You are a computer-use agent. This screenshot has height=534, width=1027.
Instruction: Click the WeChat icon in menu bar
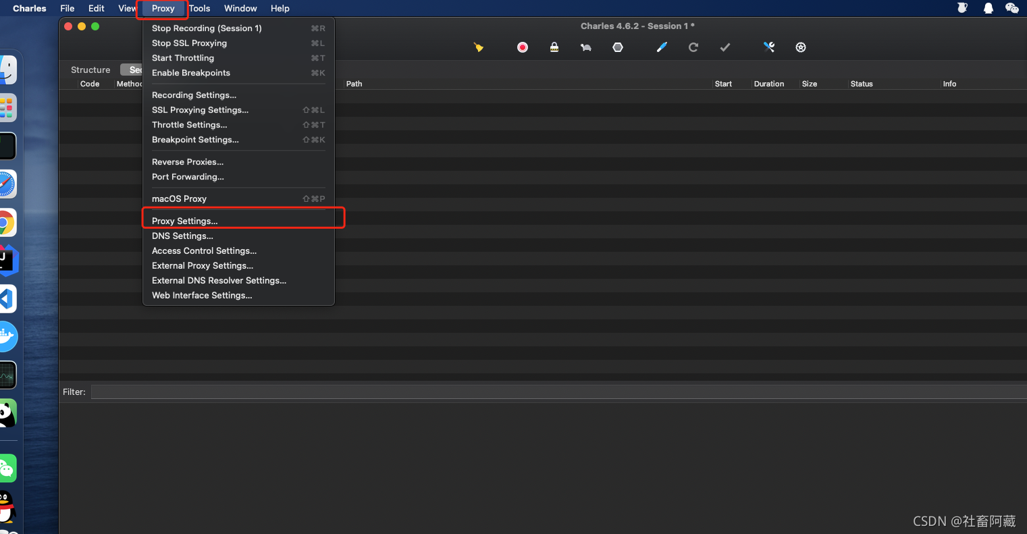1011,8
